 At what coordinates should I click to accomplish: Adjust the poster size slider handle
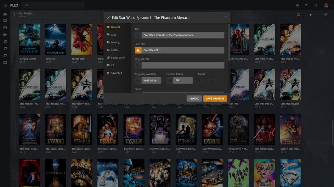[x=311, y=15]
